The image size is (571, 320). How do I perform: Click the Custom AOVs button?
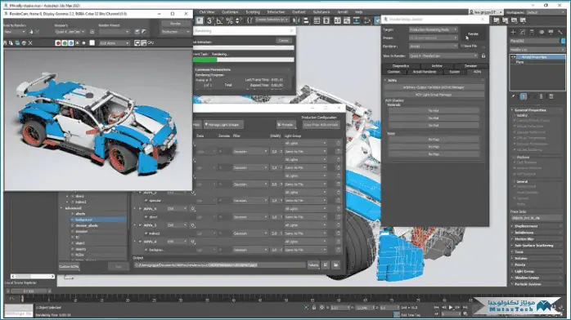pos(69,267)
